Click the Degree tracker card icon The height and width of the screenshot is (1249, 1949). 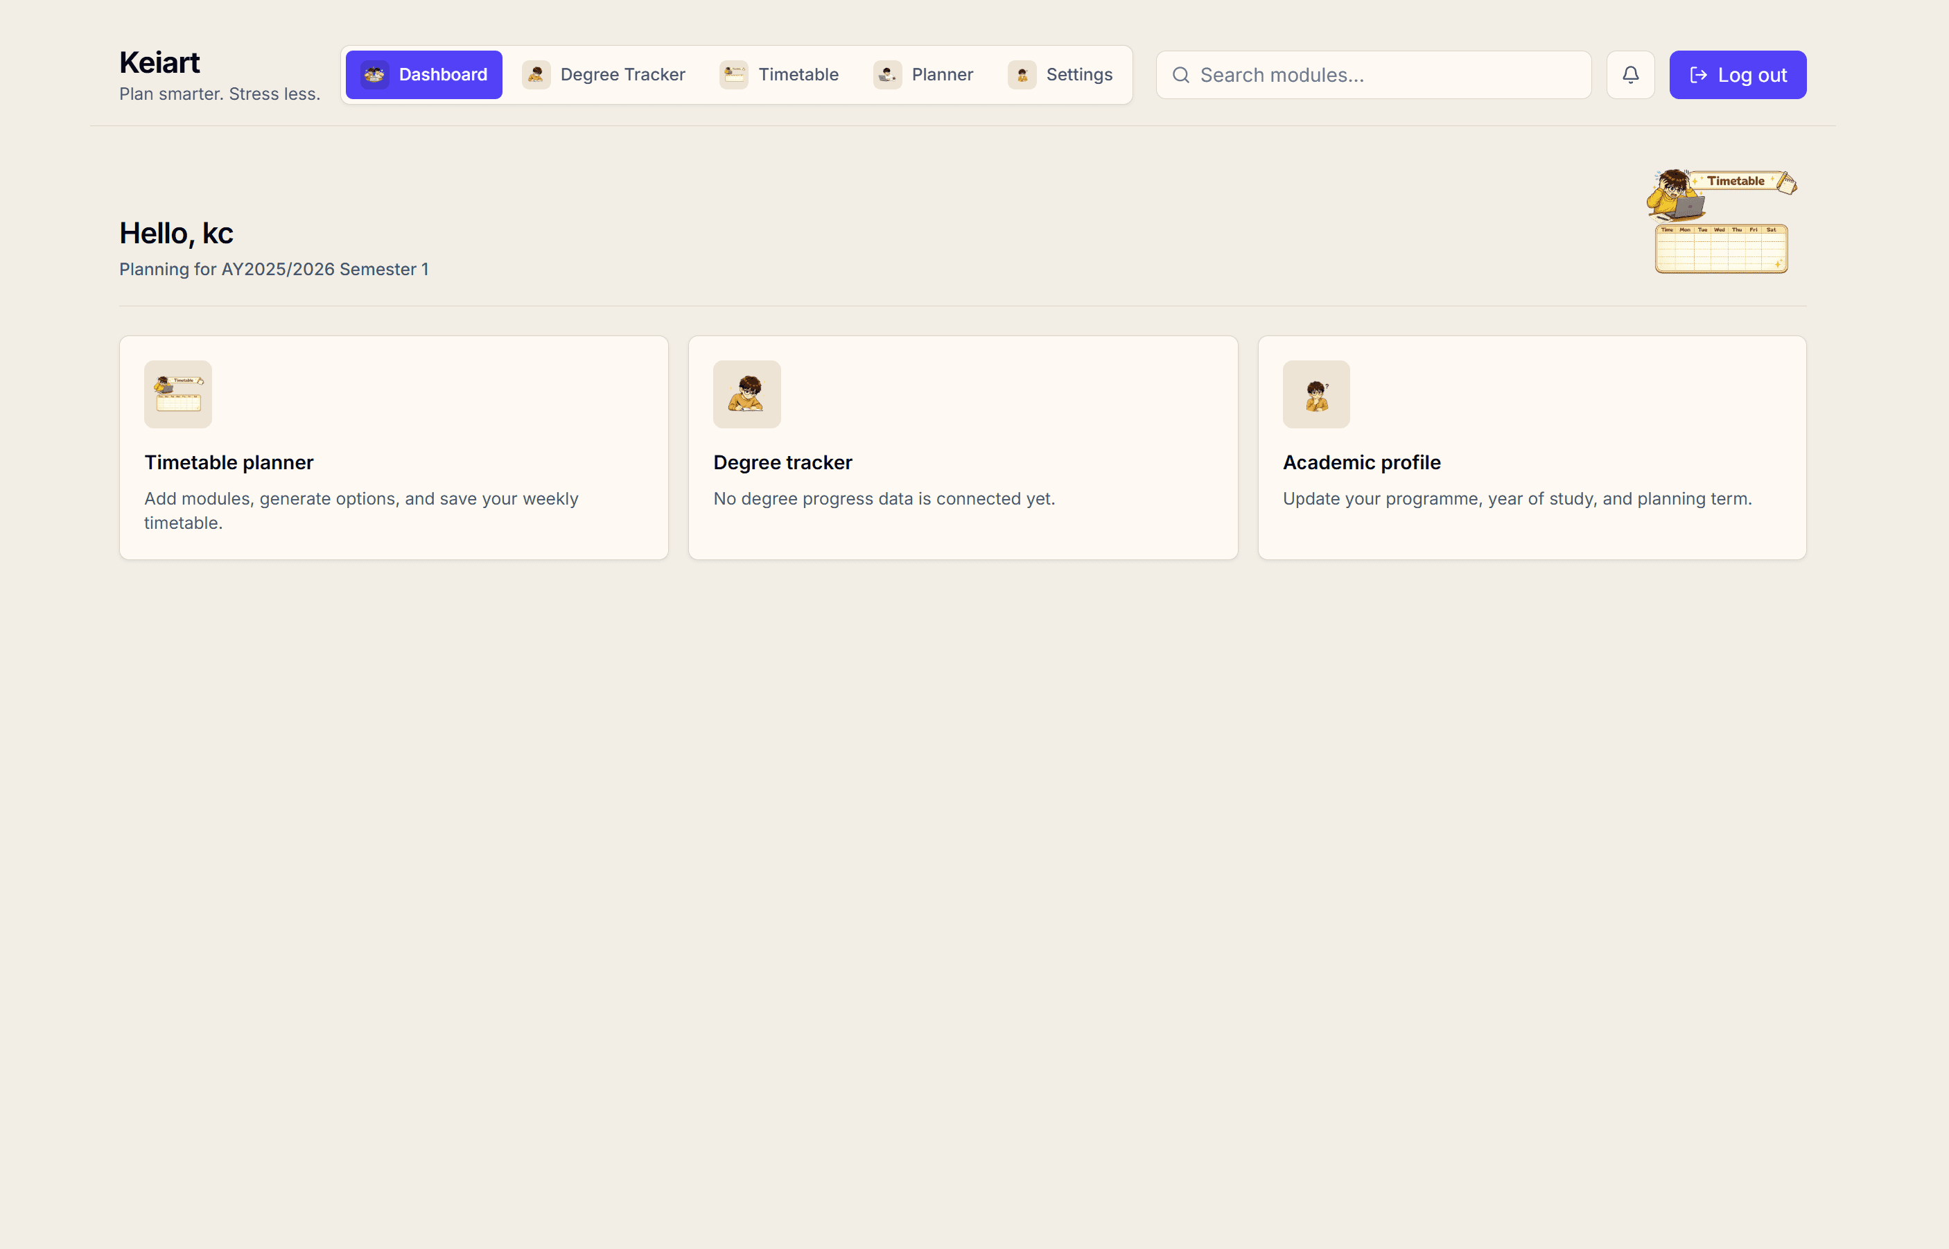point(747,394)
